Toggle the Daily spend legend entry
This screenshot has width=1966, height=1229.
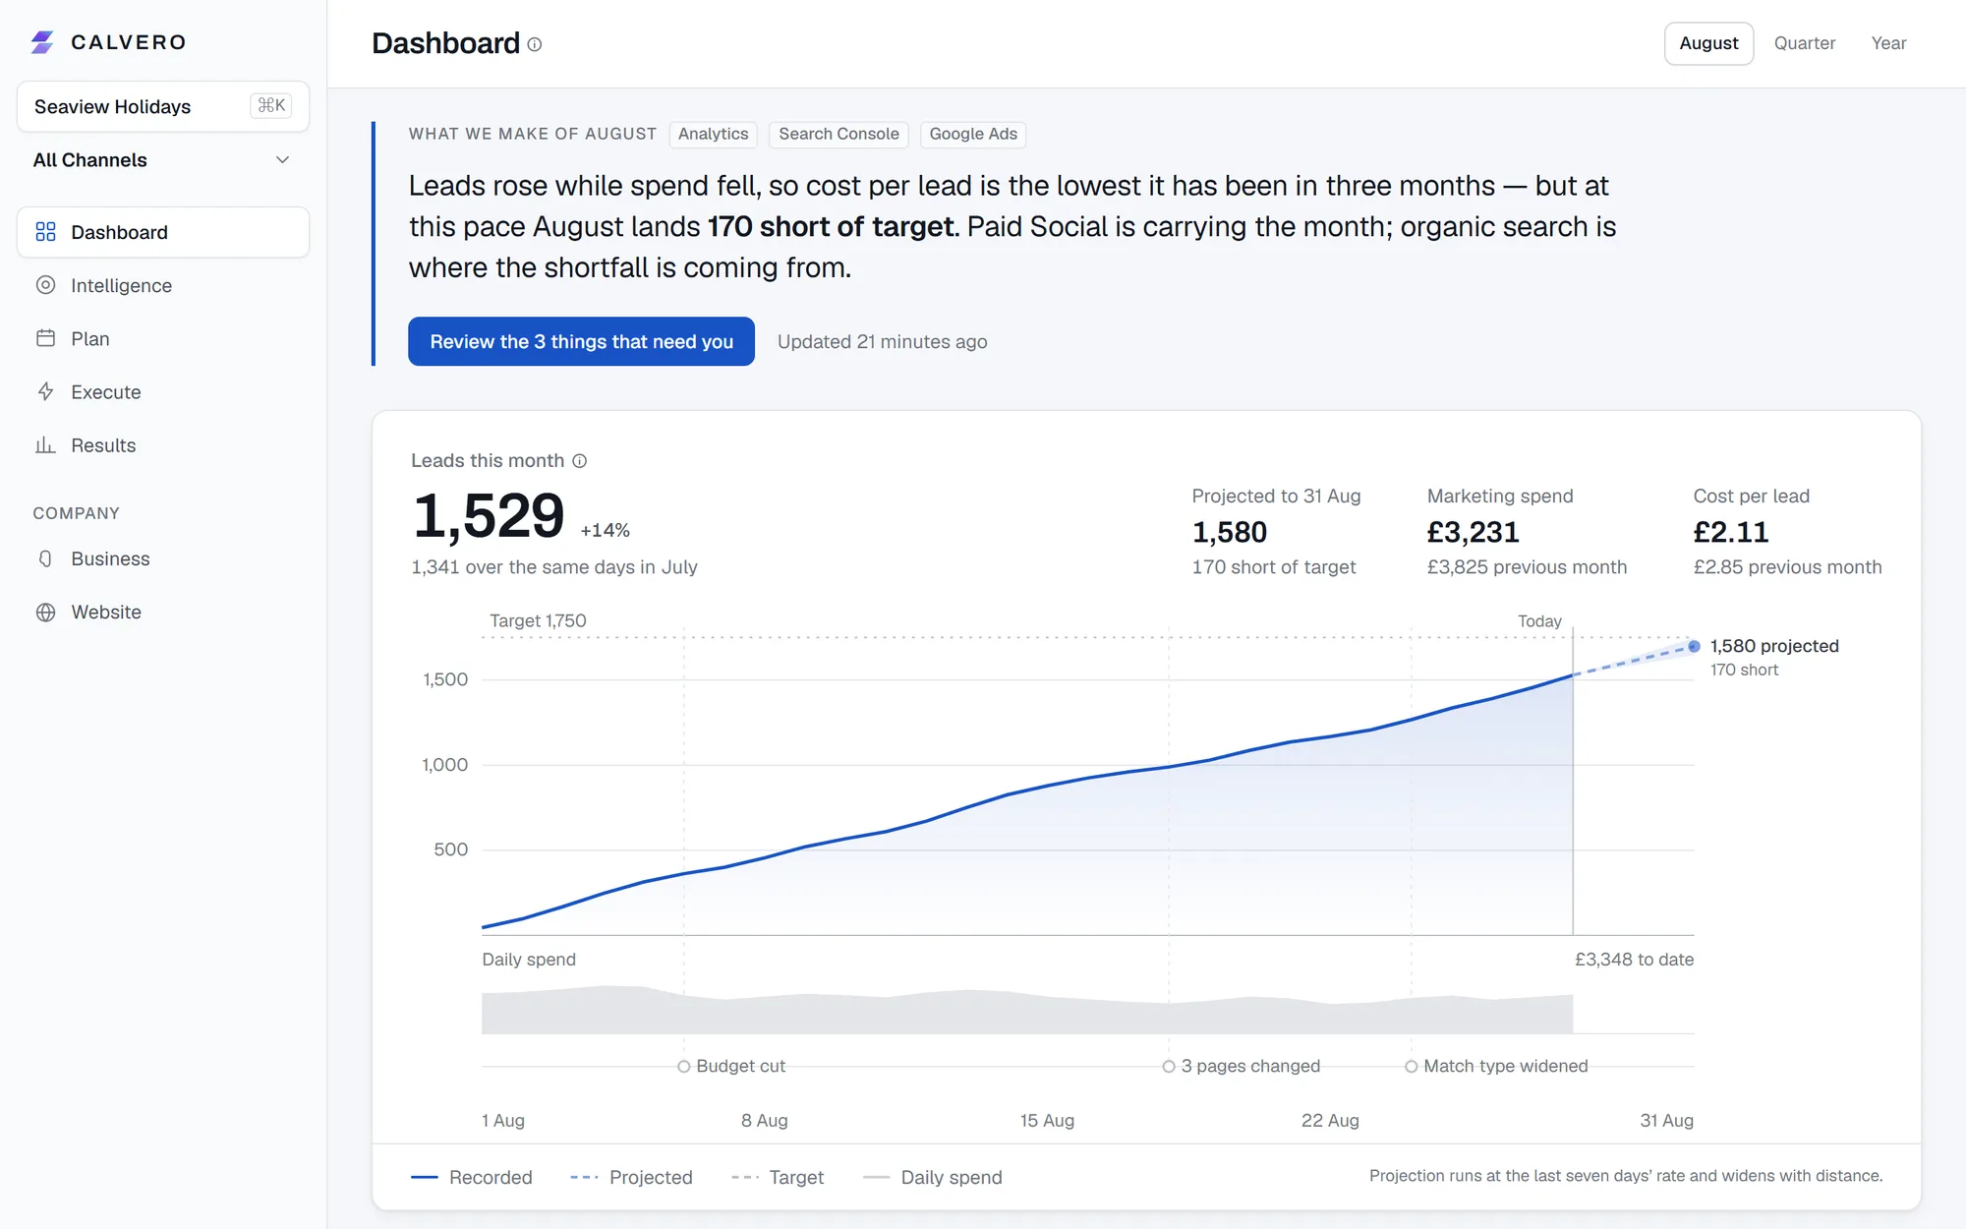pyautogui.click(x=932, y=1177)
